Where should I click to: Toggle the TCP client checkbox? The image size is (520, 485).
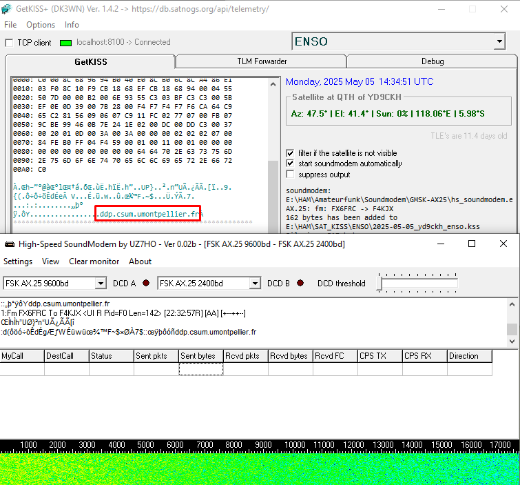[9, 43]
